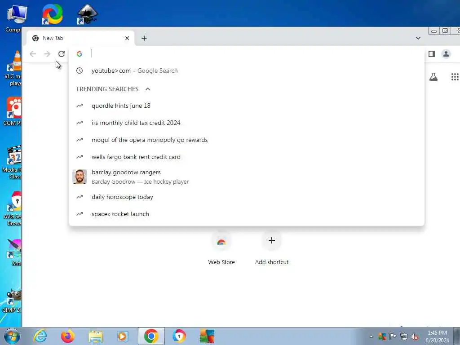Image resolution: width=460 pixels, height=345 pixels.
Task: Collapse the Trending Searches section
Action: click(147, 89)
